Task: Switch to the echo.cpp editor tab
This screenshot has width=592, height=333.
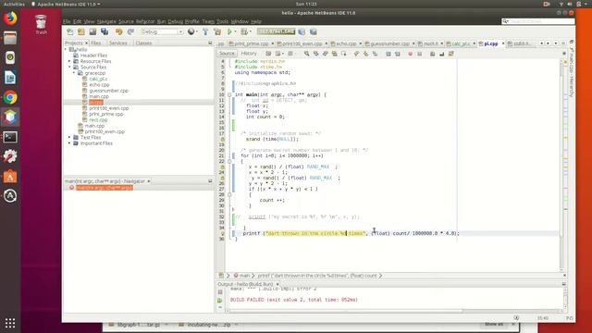Action: 346,43
